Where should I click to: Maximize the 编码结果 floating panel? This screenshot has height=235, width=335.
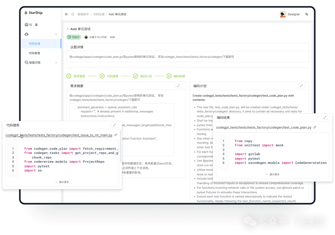324,118
